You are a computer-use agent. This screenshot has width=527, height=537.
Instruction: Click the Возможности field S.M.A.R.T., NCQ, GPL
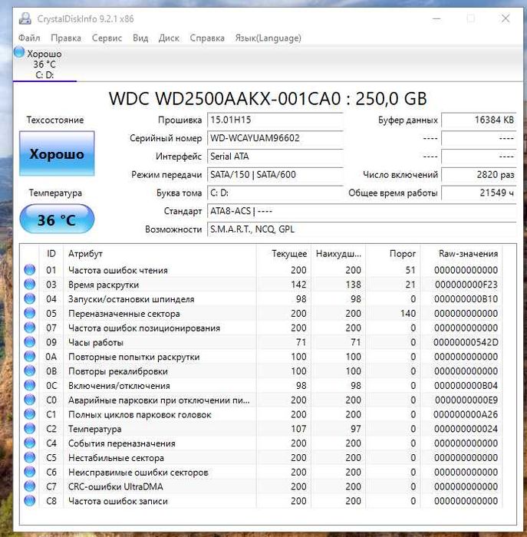pyautogui.click(x=361, y=229)
